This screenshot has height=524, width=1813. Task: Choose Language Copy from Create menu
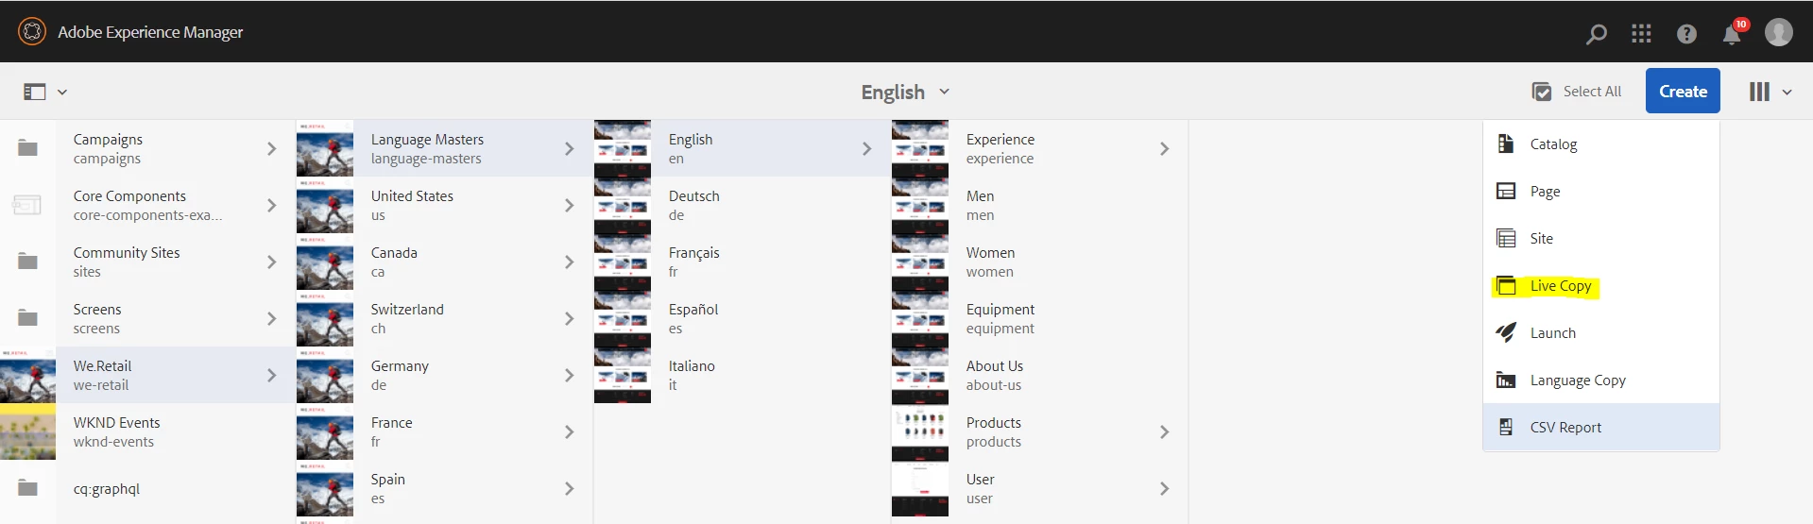(1601, 380)
